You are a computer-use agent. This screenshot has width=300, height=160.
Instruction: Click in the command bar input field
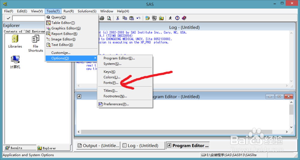pos(29,18)
